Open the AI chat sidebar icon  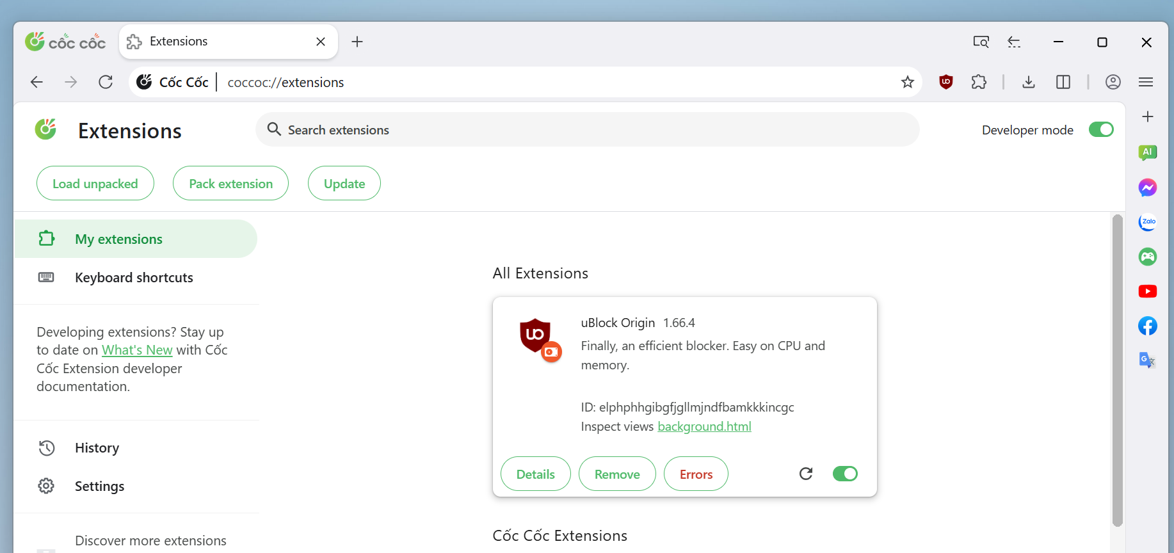[1148, 152]
